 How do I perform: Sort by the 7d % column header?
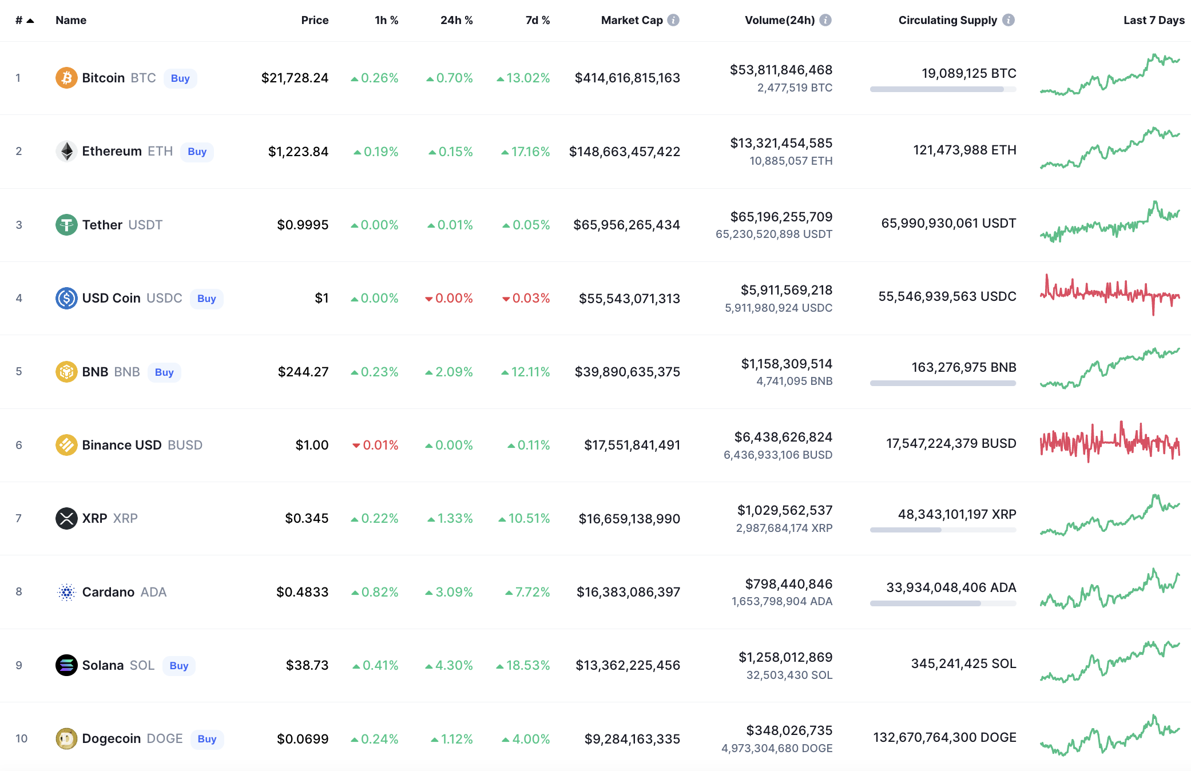coord(538,20)
